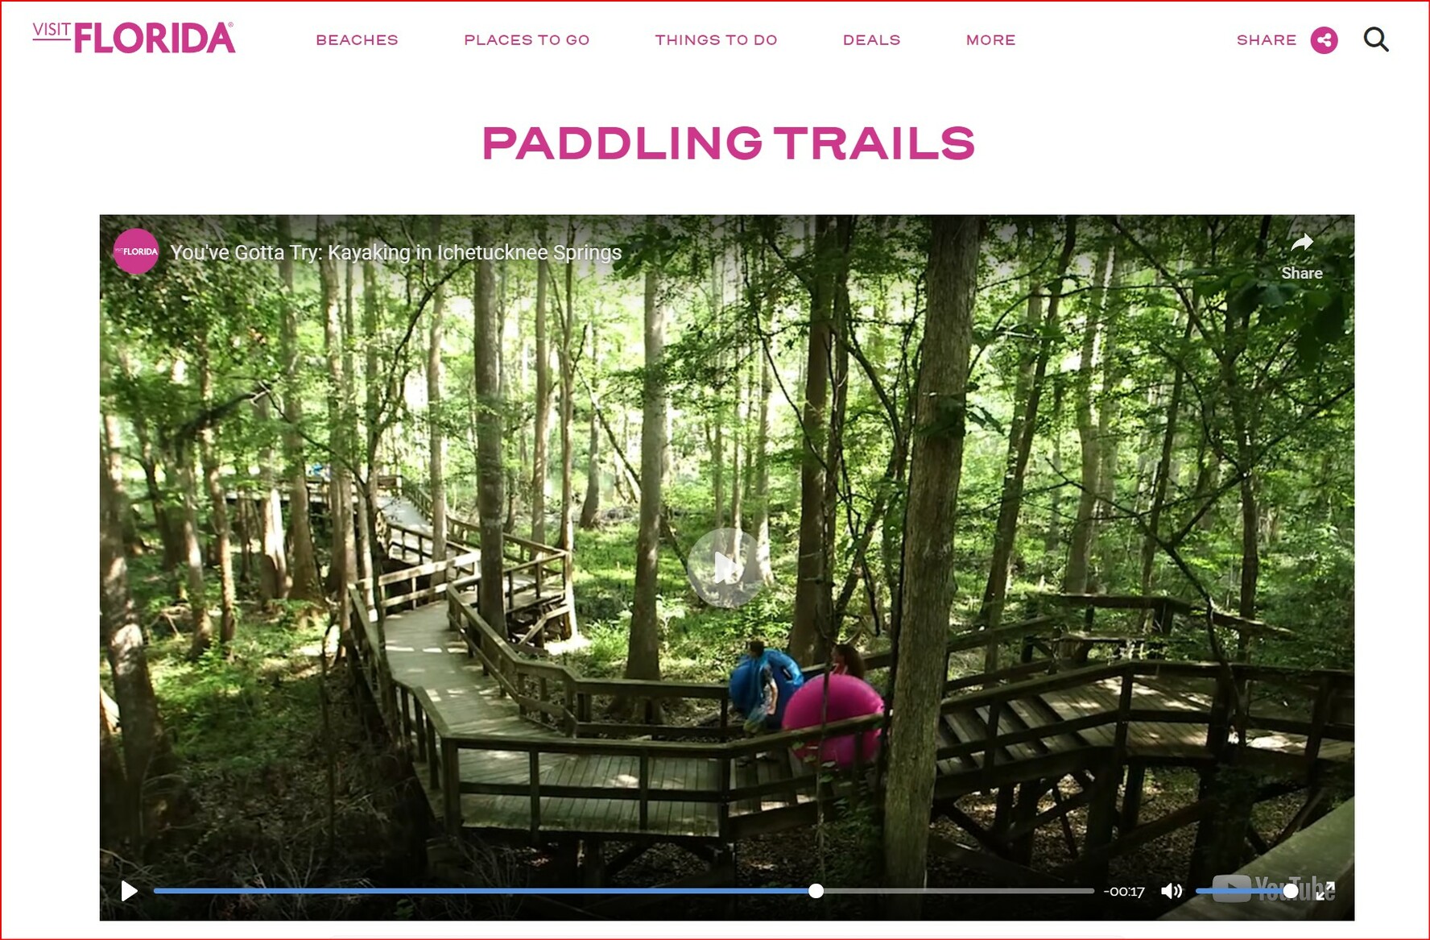
Task: Adjust the volume slider handle
Action: click(1291, 891)
